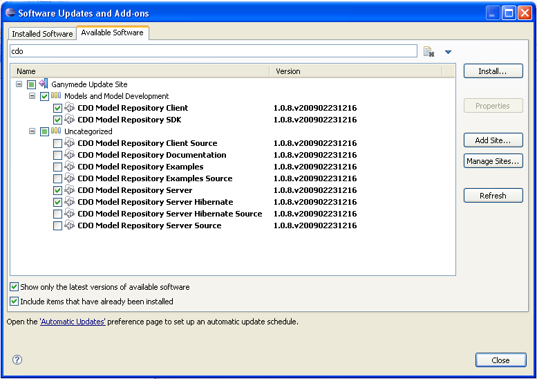The width and height of the screenshot is (537, 379).
Task: Click the icon of the CDO Model Repository Examples row
Action: click(70, 166)
